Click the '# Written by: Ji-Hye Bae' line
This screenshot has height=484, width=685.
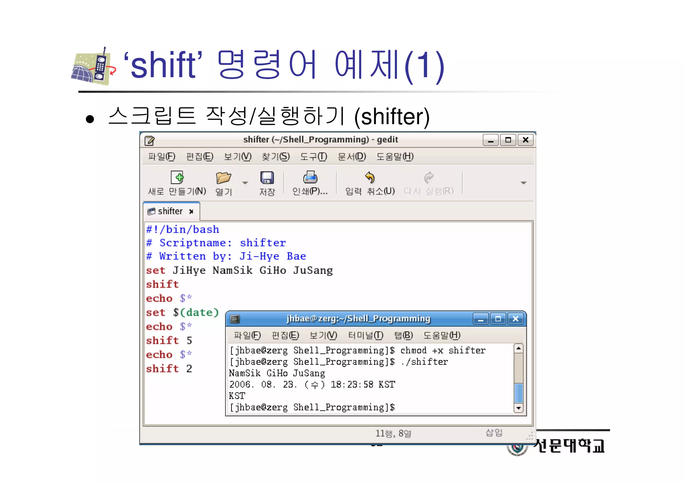[x=226, y=257]
